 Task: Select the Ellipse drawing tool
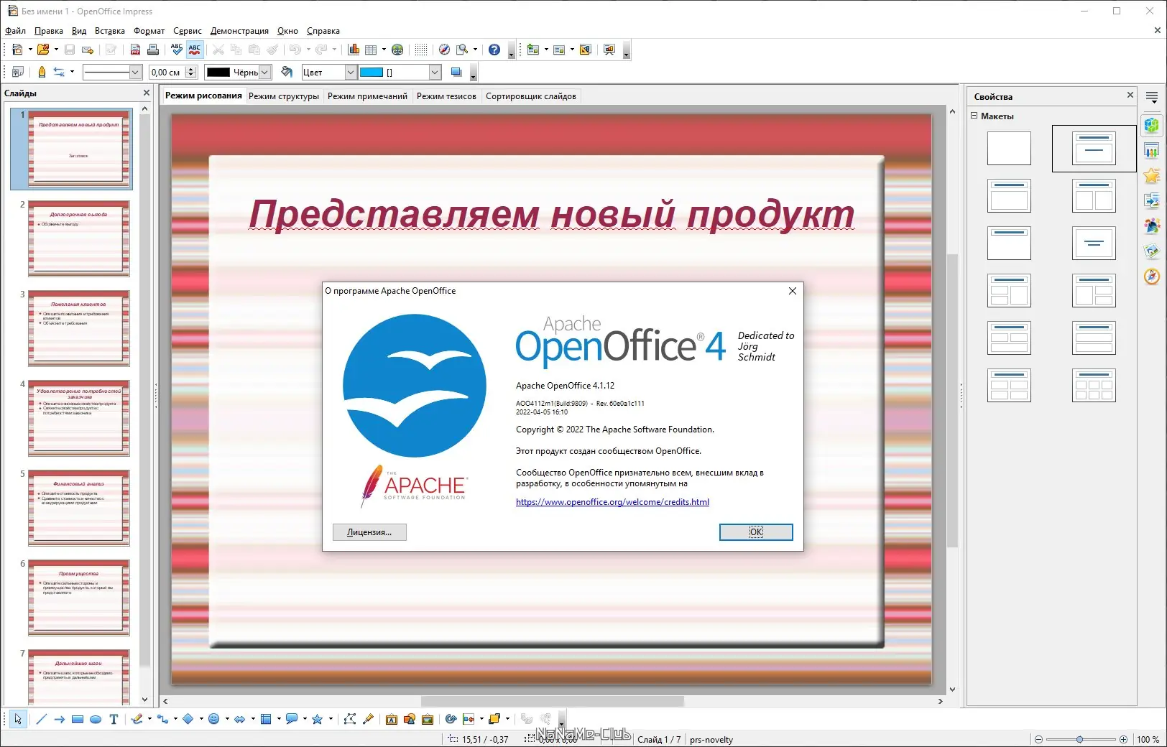click(96, 719)
